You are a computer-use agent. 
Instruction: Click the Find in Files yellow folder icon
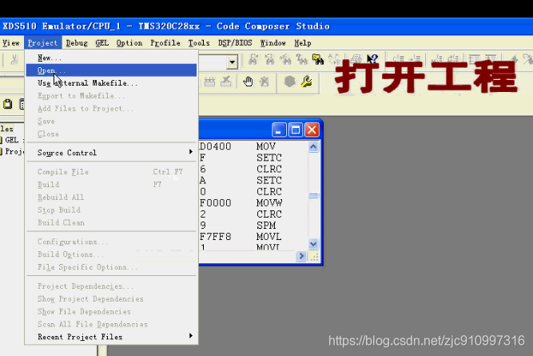click(318, 59)
